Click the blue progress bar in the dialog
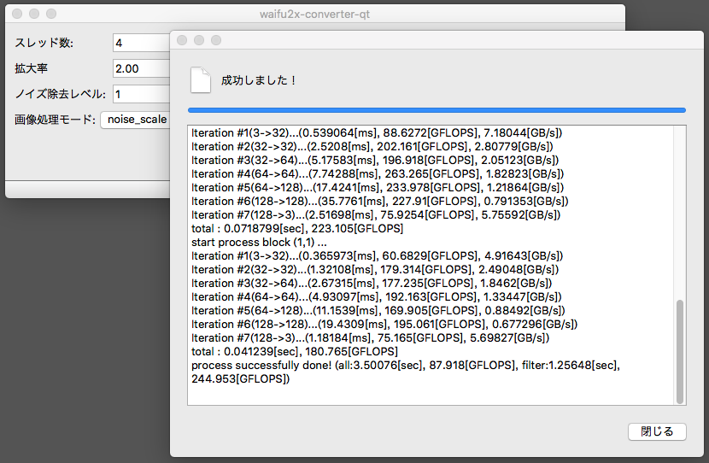The width and height of the screenshot is (709, 463). click(x=436, y=110)
